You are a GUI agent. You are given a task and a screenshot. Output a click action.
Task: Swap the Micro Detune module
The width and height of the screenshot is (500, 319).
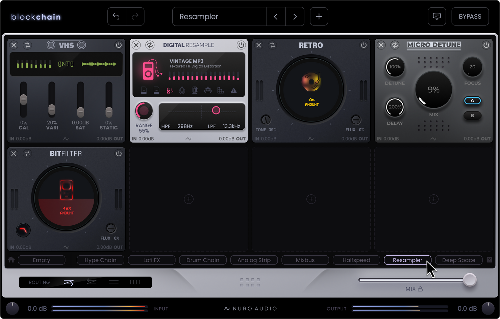tap(395, 45)
